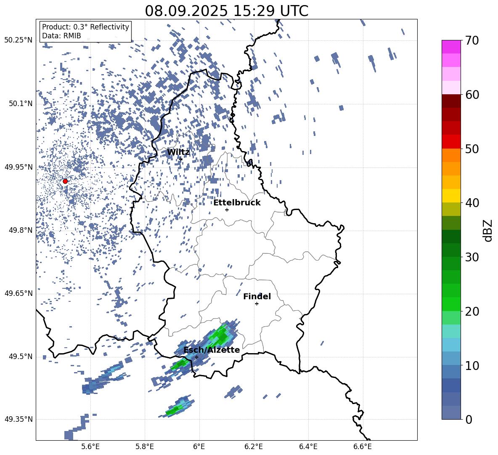The image size is (498, 455).
Task: Click the 49.95°N latitude label
Action: point(19,167)
